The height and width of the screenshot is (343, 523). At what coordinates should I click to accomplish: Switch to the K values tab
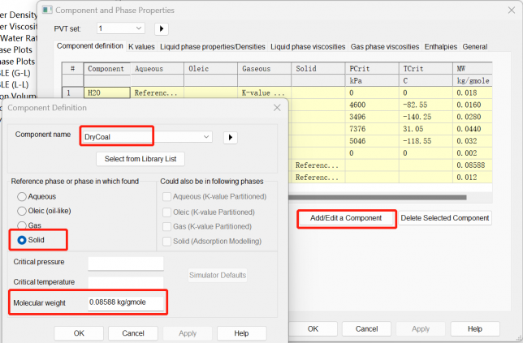tap(141, 46)
